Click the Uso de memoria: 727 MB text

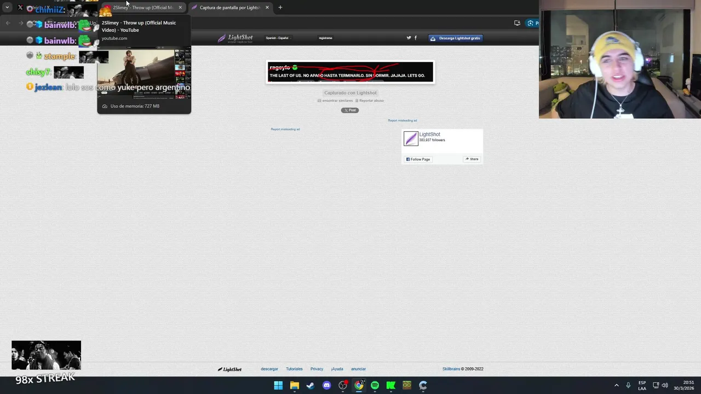pyautogui.click(x=135, y=106)
